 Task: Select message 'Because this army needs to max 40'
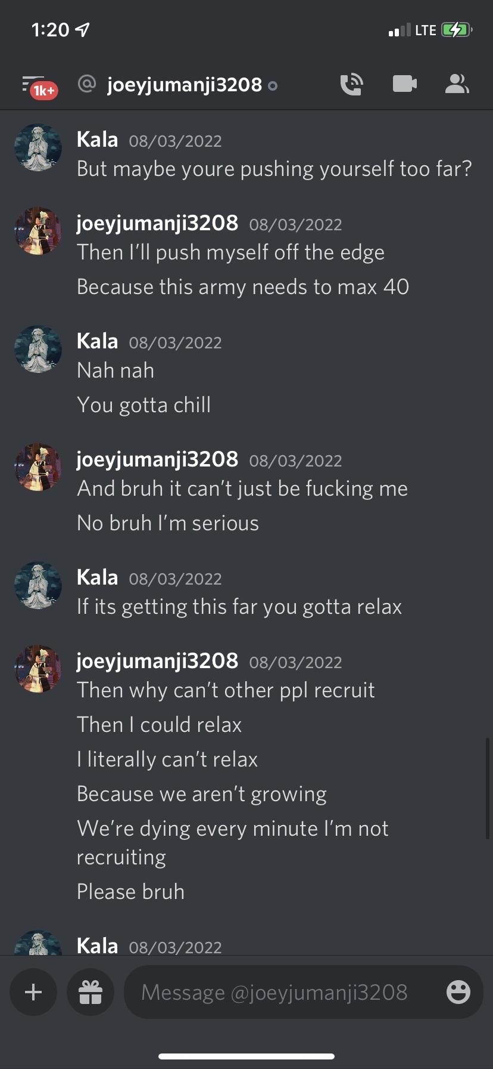point(243,287)
